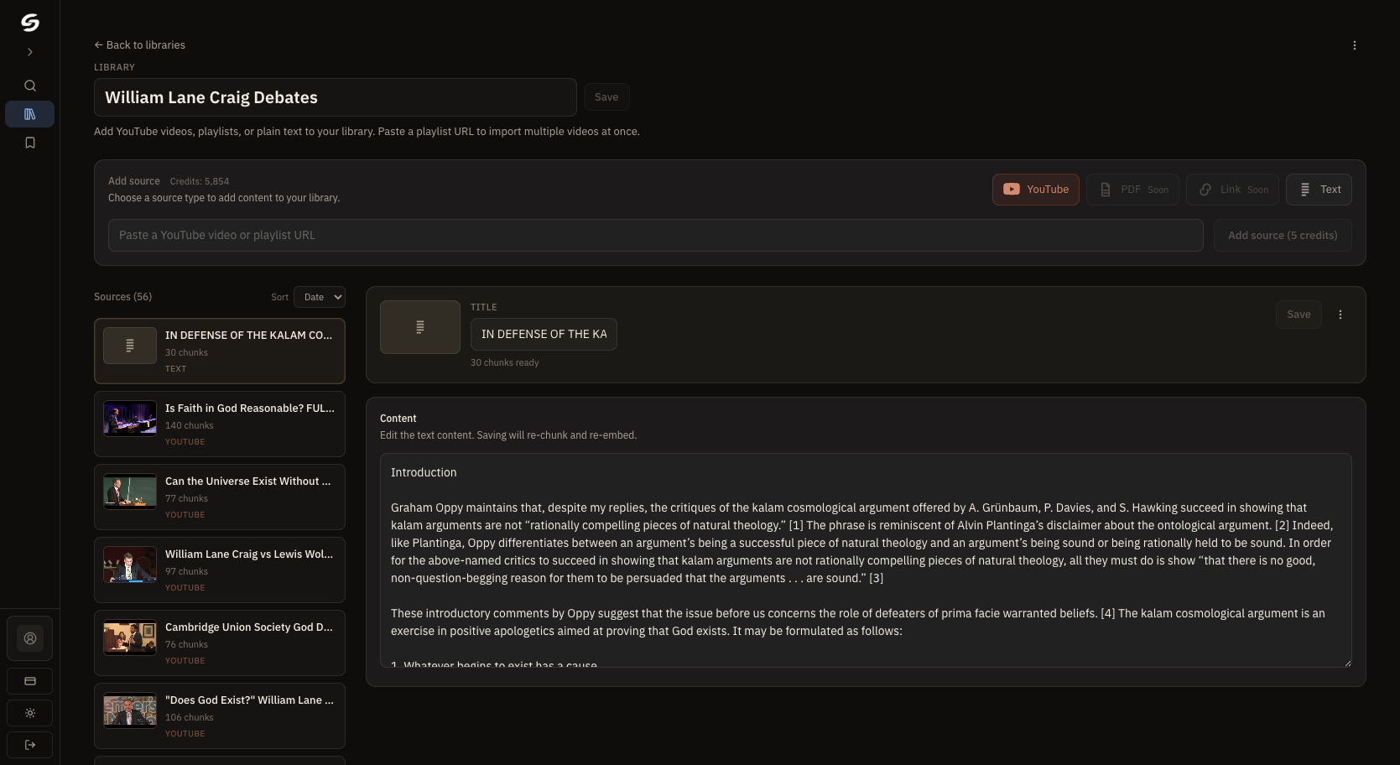Open Cambridge Union Society God Debate source

pyautogui.click(x=220, y=643)
